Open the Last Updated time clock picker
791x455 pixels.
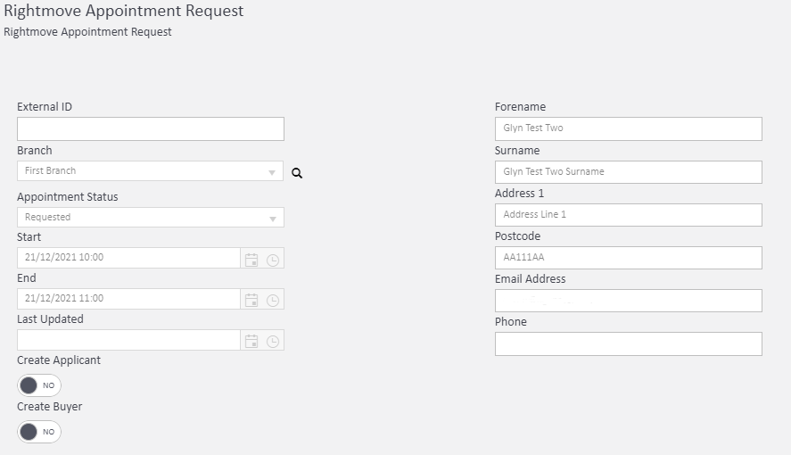[x=273, y=341]
